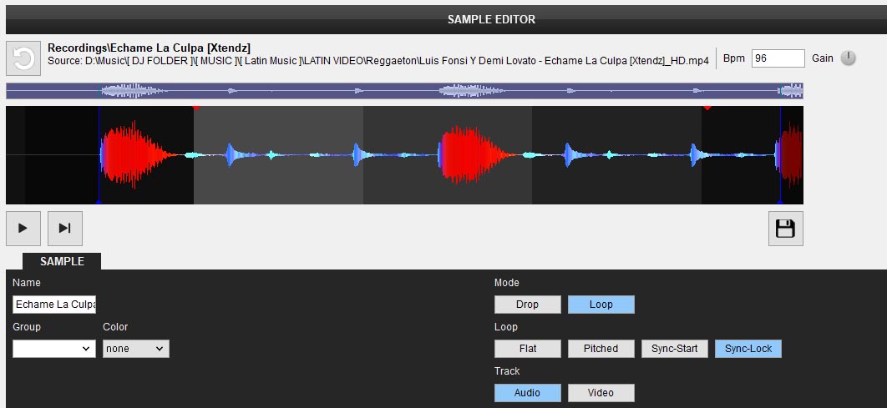Click the Recordings\Echame La Culpa [Xtendz] title
Viewport: 887px width, 408px height.
point(149,48)
